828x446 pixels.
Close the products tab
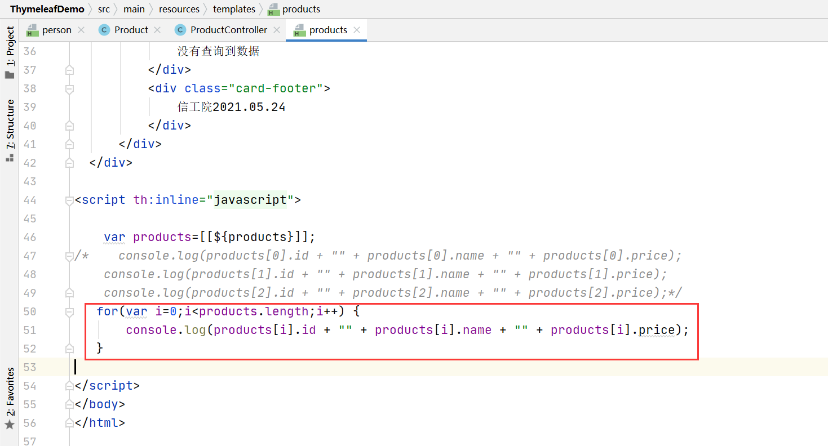tap(357, 30)
